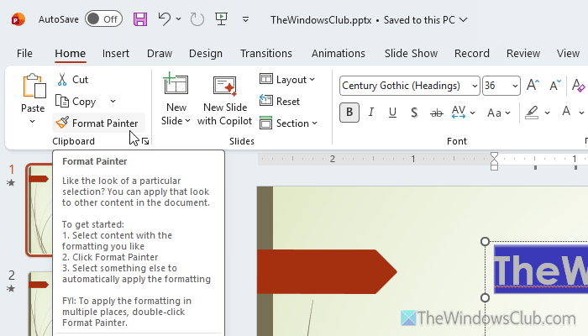
Task: Open the Record tab
Action: [472, 53]
